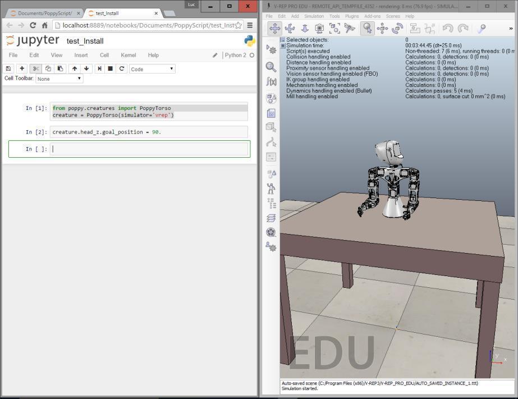Click object selection shapes icon in sidebar
The width and height of the screenshot is (518, 399).
(x=271, y=174)
